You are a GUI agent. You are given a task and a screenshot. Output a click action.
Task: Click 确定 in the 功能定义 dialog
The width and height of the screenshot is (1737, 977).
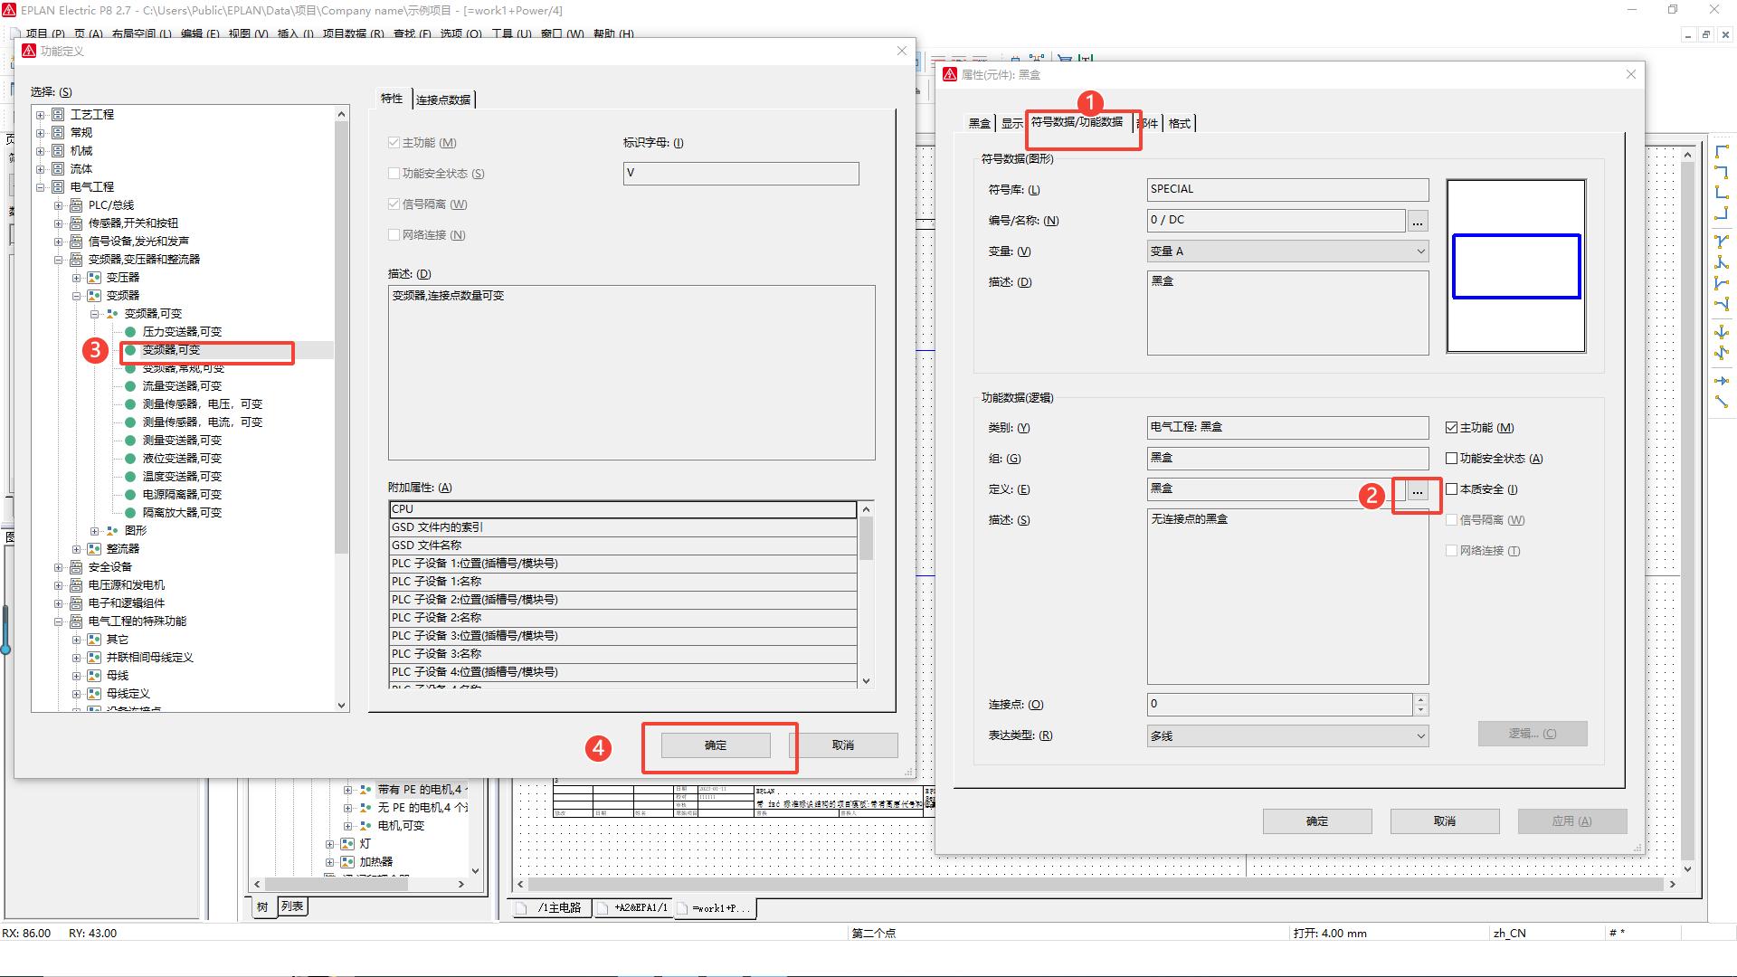tap(716, 745)
